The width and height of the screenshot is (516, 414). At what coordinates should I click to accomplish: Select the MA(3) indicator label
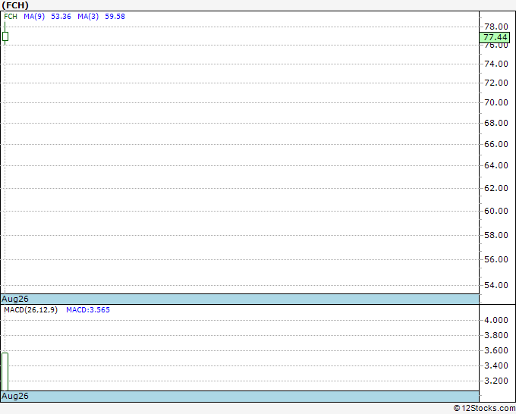[88, 17]
